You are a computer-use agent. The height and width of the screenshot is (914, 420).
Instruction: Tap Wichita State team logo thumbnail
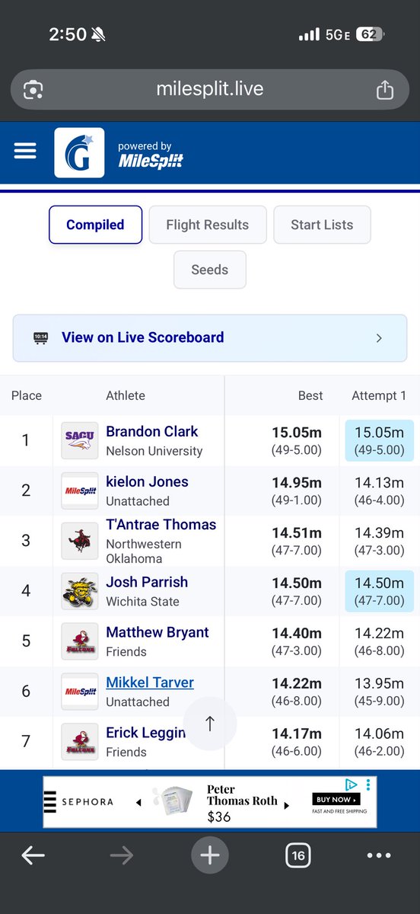tap(80, 591)
